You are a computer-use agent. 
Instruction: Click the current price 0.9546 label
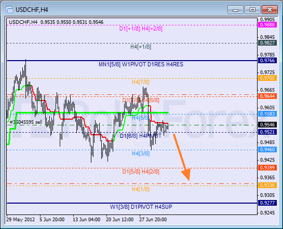pyautogui.click(x=267, y=124)
